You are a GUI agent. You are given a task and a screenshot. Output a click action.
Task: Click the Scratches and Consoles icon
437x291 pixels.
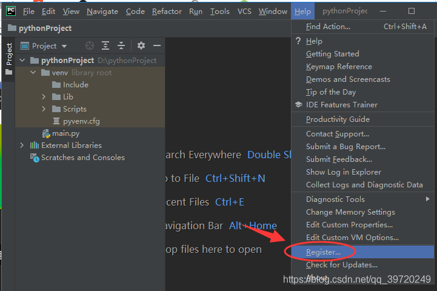pyautogui.click(x=35, y=158)
